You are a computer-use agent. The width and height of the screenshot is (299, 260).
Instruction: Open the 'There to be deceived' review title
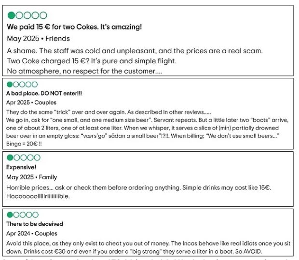(35, 224)
